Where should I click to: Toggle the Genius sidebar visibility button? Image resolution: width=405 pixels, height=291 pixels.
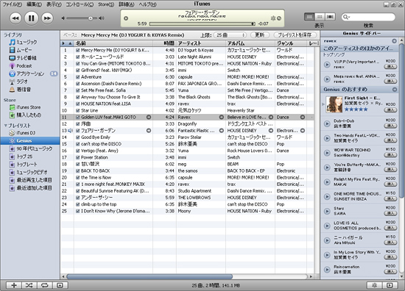tap(390, 285)
